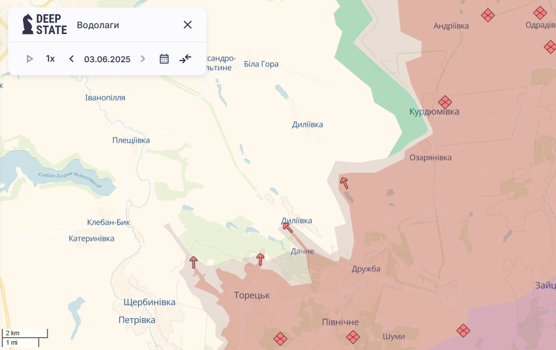The height and width of the screenshot is (350, 556).
Task: Select the diamond marker right of Шуми
Action: 463,331
